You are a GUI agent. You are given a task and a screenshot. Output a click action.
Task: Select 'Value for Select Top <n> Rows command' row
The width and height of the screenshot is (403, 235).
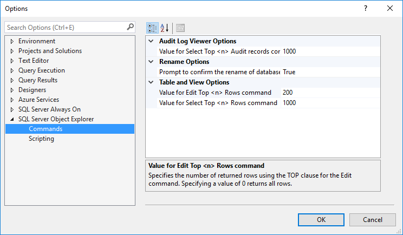pyautogui.click(x=219, y=103)
